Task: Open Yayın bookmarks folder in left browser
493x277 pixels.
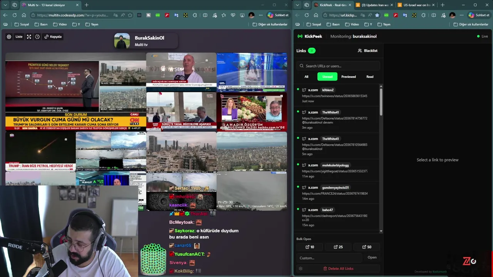Action: point(92,24)
